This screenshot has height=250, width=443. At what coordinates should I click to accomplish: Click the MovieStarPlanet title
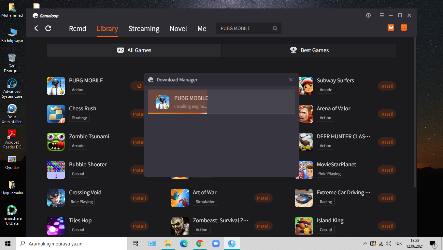(x=336, y=164)
